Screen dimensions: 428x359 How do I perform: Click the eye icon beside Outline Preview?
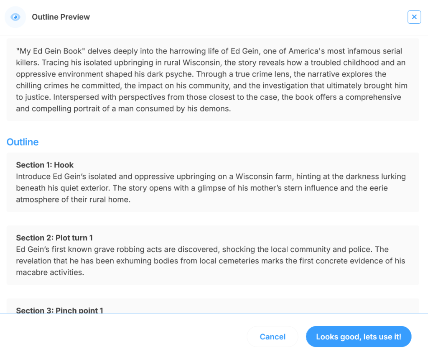(15, 17)
